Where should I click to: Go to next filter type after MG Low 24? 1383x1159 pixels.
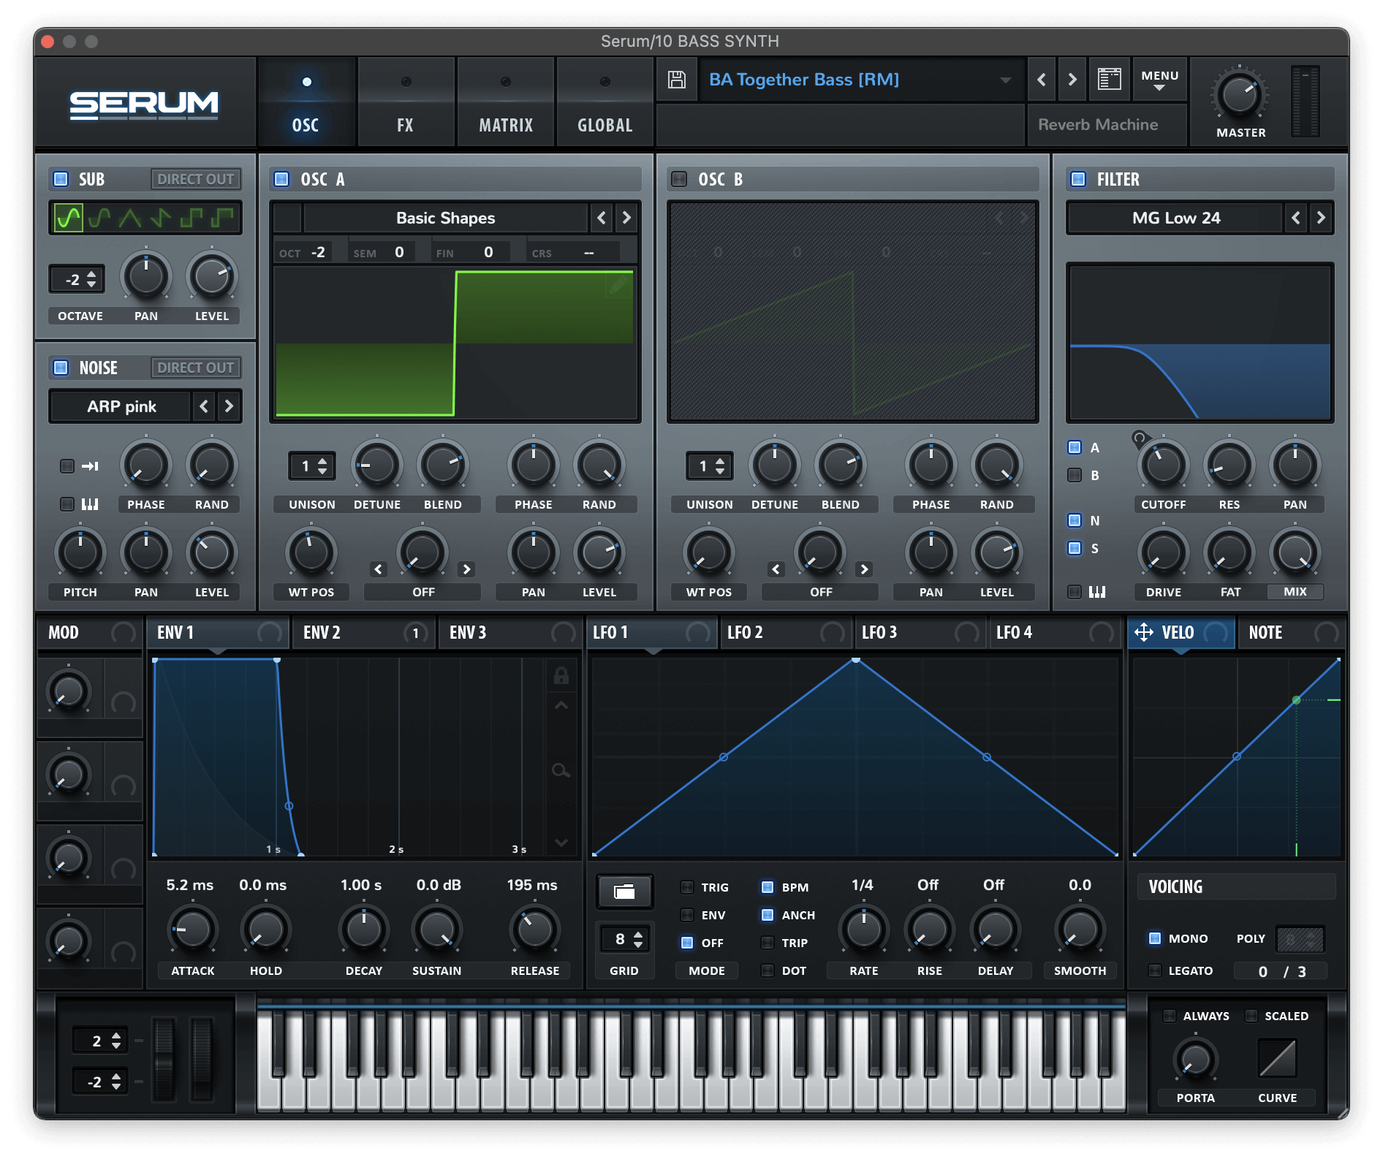coord(1320,218)
